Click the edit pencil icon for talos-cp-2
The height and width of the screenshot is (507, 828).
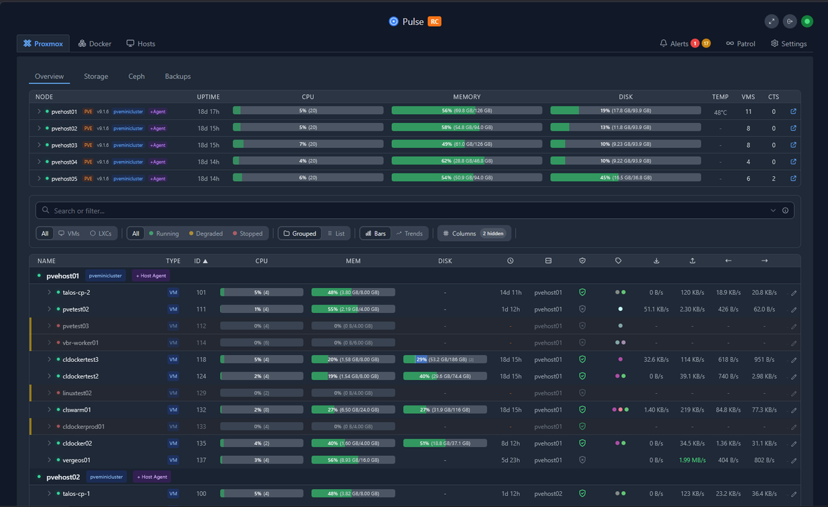pyautogui.click(x=793, y=291)
